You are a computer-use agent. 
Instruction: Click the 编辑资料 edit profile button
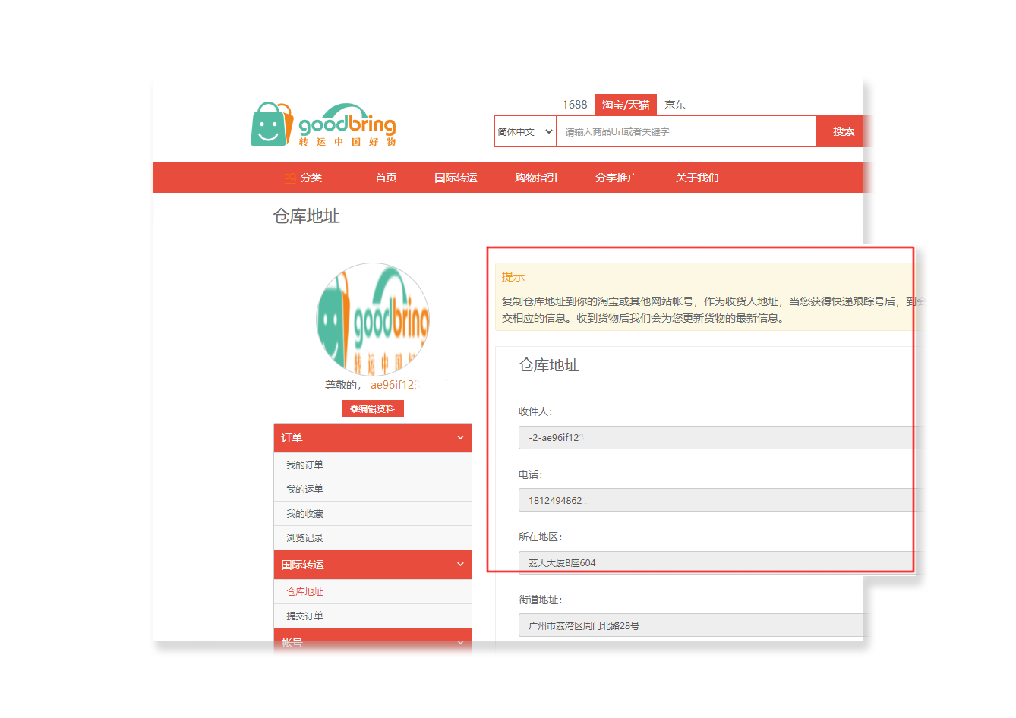[x=373, y=408]
